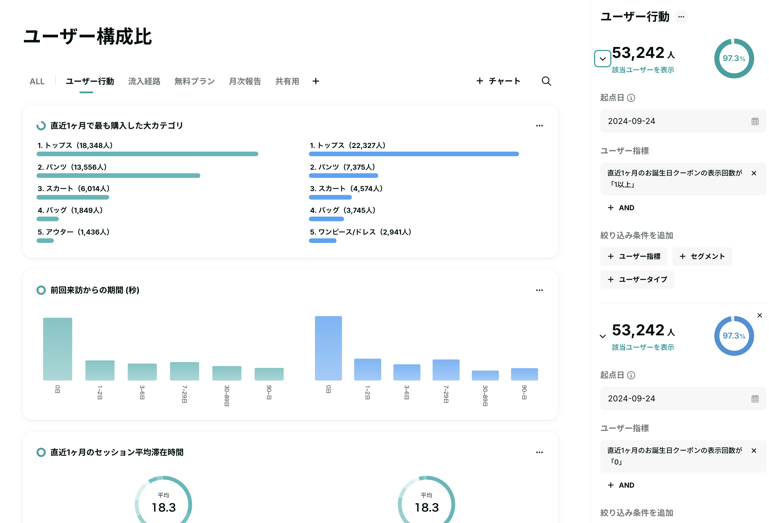The height and width of the screenshot is (523, 769).
Task: Click circle icon of セッション平均滞在時間 card
Action: pyautogui.click(x=41, y=452)
